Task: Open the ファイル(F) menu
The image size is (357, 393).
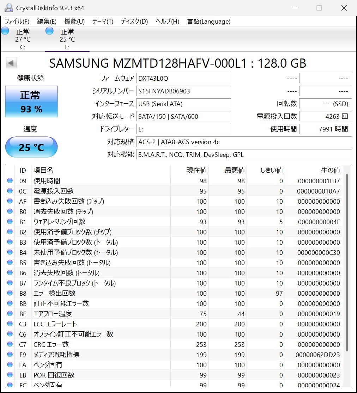Action: click(x=17, y=21)
